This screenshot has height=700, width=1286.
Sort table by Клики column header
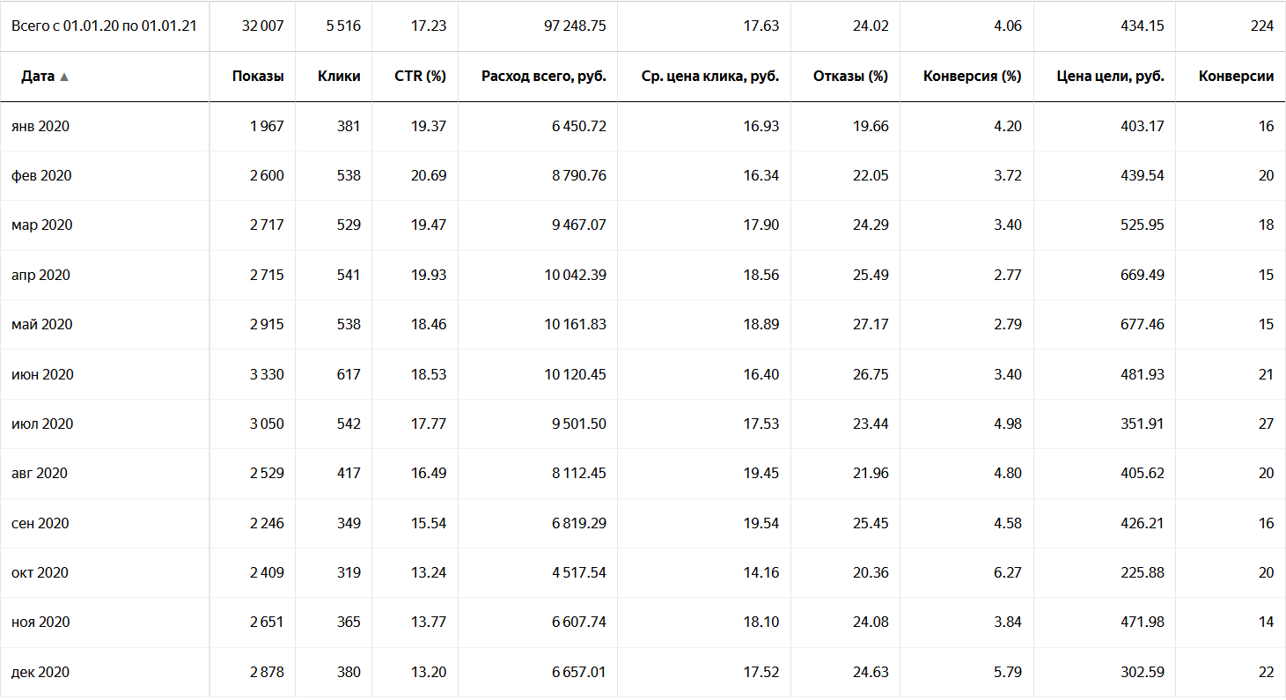tap(339, 77)
